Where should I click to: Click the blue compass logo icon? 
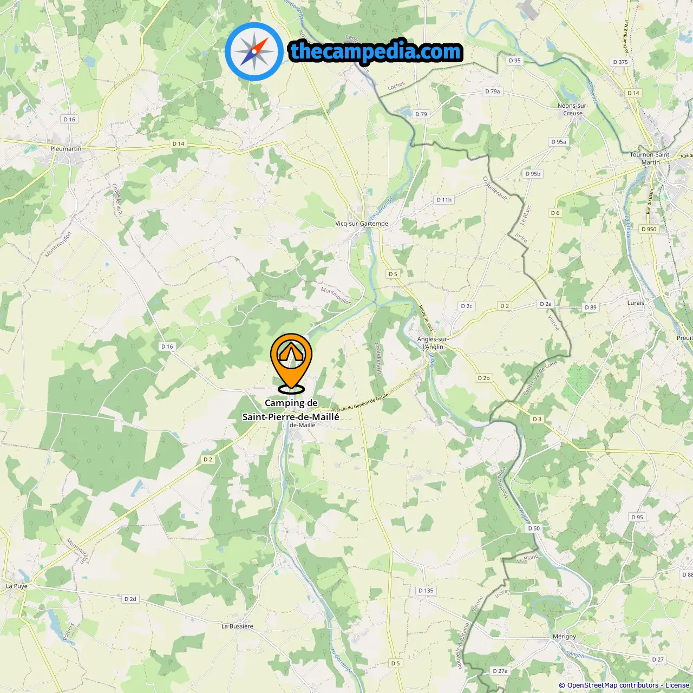[254, 52]
